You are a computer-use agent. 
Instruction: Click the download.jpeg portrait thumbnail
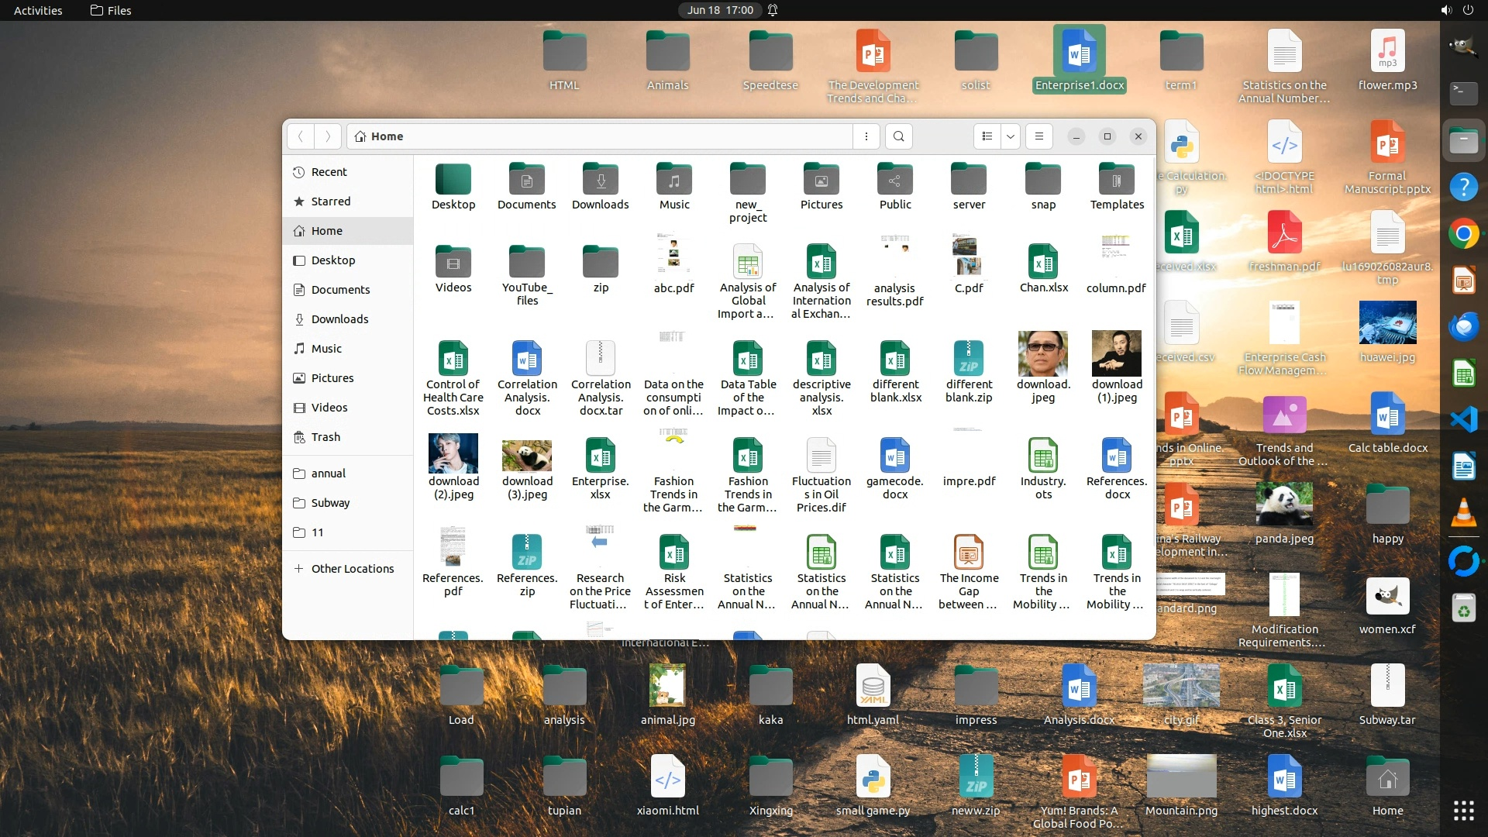1043,354
